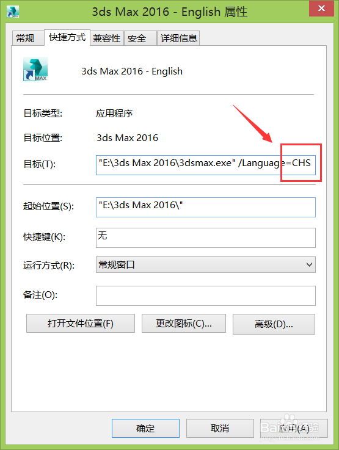This screenshot has height=450, width=339.
Task: Open the 安全 tab
Action: click(140, 38)
